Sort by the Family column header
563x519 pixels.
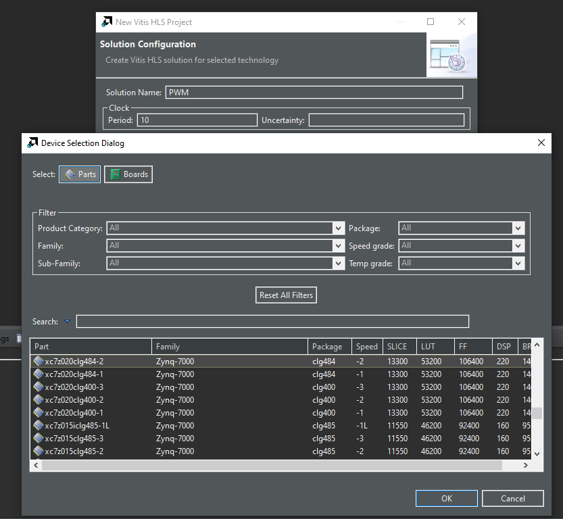click(x=230, y=347)
